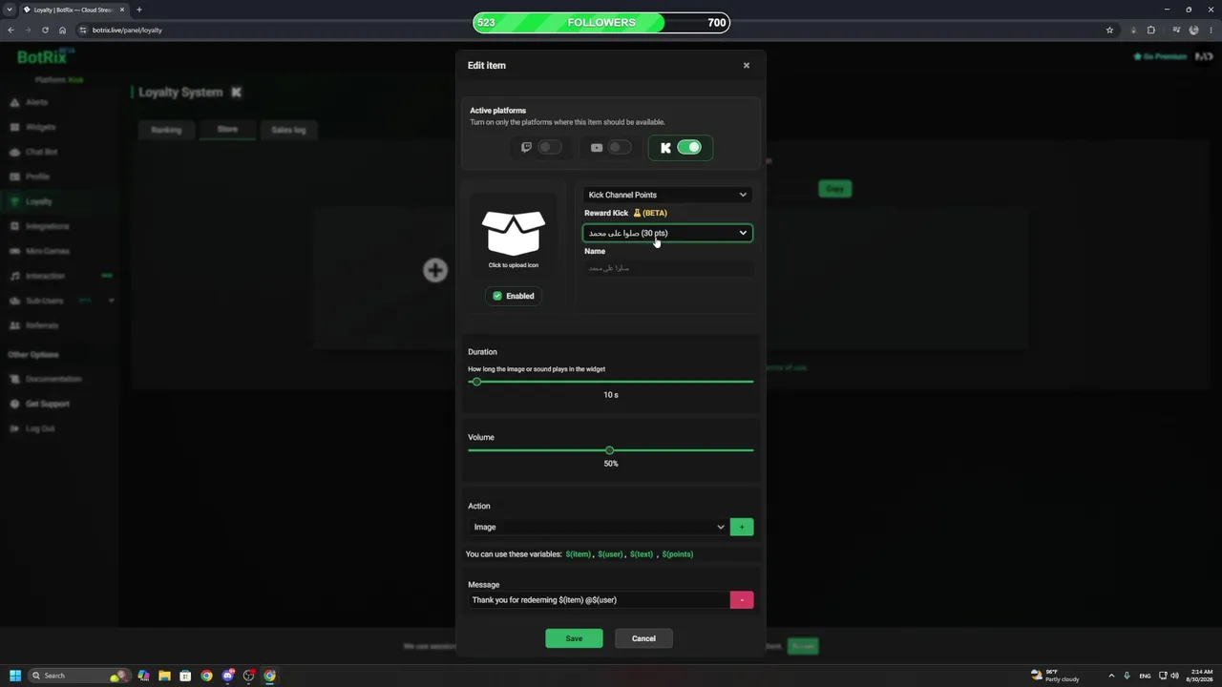Open the Chrome extensions puzzle icon
Image resolution: width=1222 pixels, height=687 pixels.
point(1151,30)
